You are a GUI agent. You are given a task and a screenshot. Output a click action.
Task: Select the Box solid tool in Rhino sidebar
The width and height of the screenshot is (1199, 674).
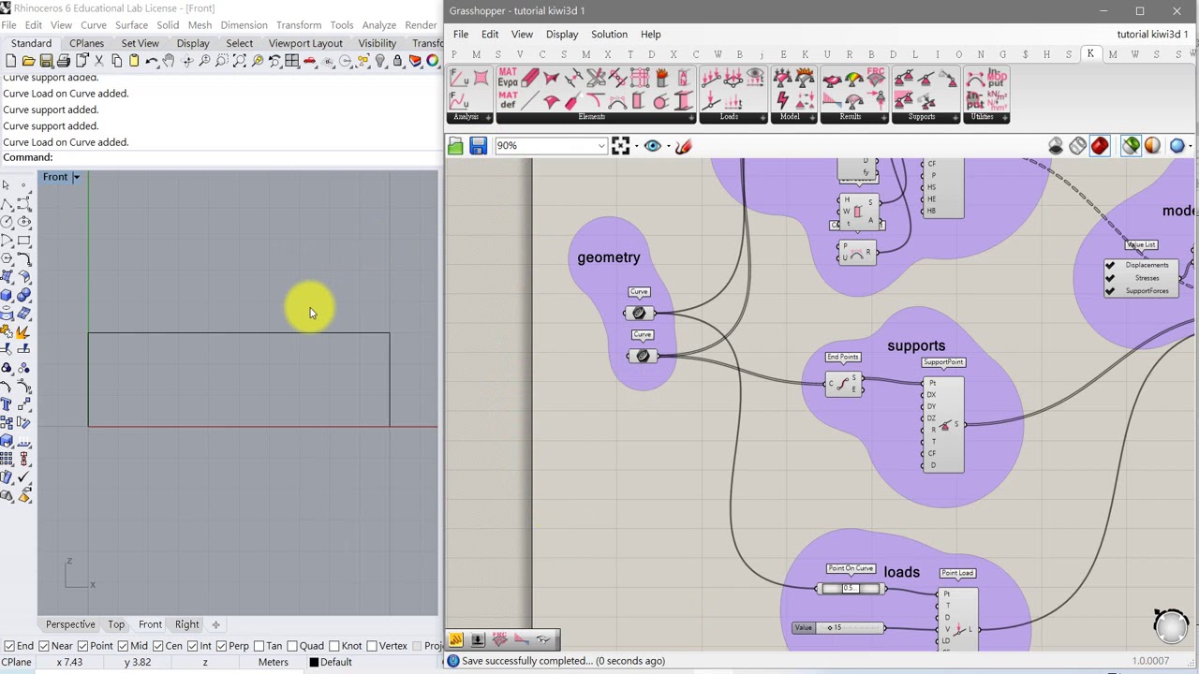(7, 295)
